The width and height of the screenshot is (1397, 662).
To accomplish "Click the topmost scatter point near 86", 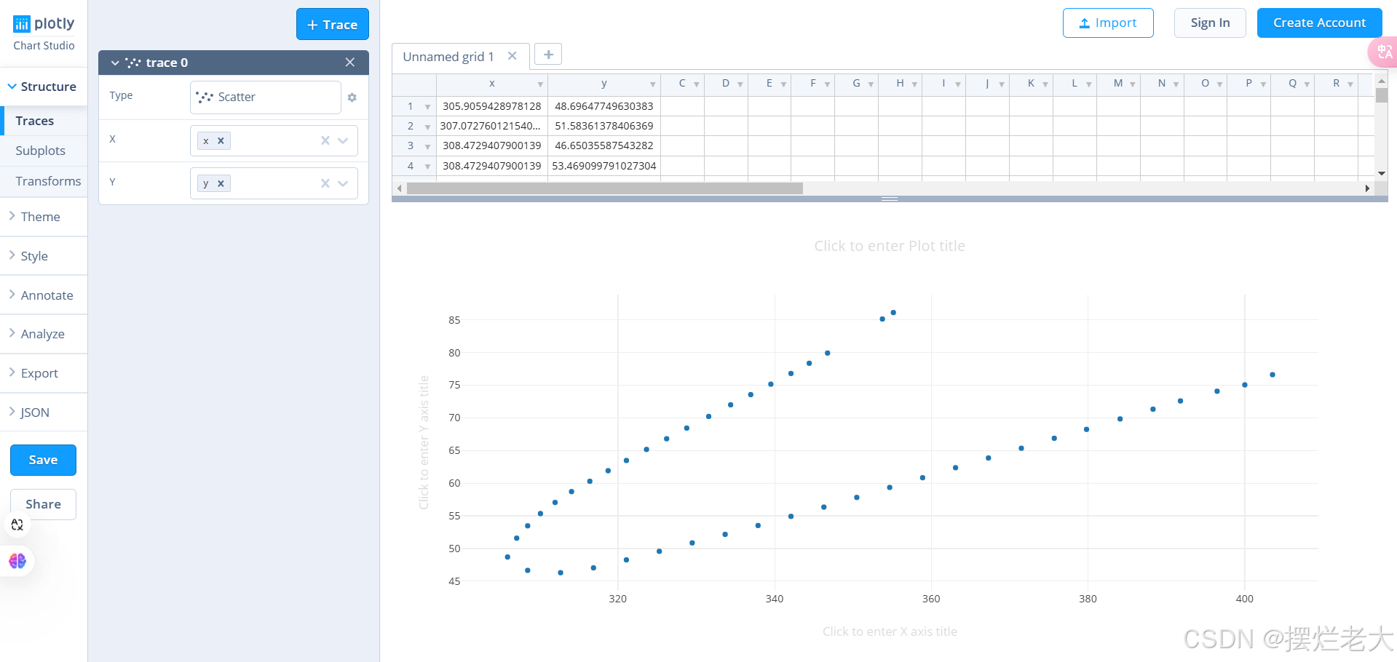I will [893, 313].
